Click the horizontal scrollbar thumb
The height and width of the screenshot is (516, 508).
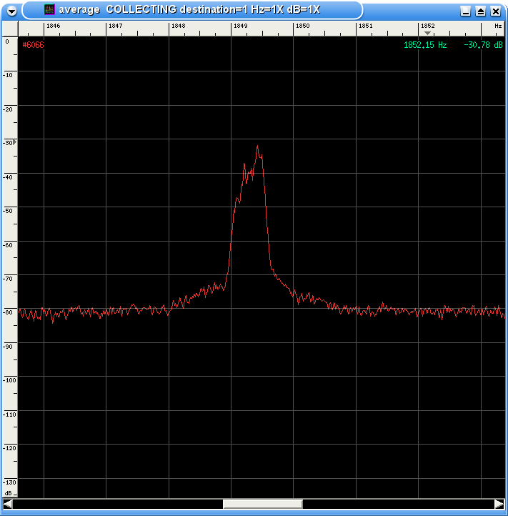(262, 504)
